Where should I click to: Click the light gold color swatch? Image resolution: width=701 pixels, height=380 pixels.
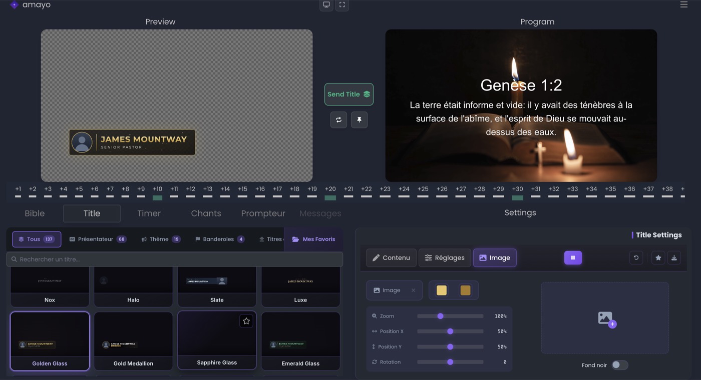(x=442, y=290)
